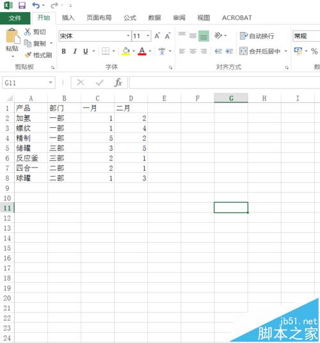Screen dimensions: 320x343
Task: Click inside the formula bar input
Action: (x=225, y=83)
